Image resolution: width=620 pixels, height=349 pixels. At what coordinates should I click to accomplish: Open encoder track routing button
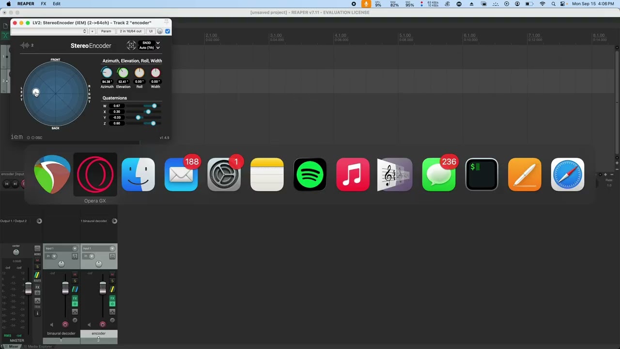tap(112, 289)
